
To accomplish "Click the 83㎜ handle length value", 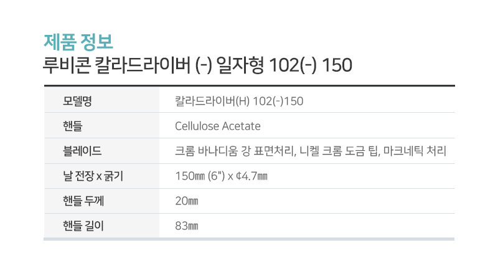I will coord(187,226).
